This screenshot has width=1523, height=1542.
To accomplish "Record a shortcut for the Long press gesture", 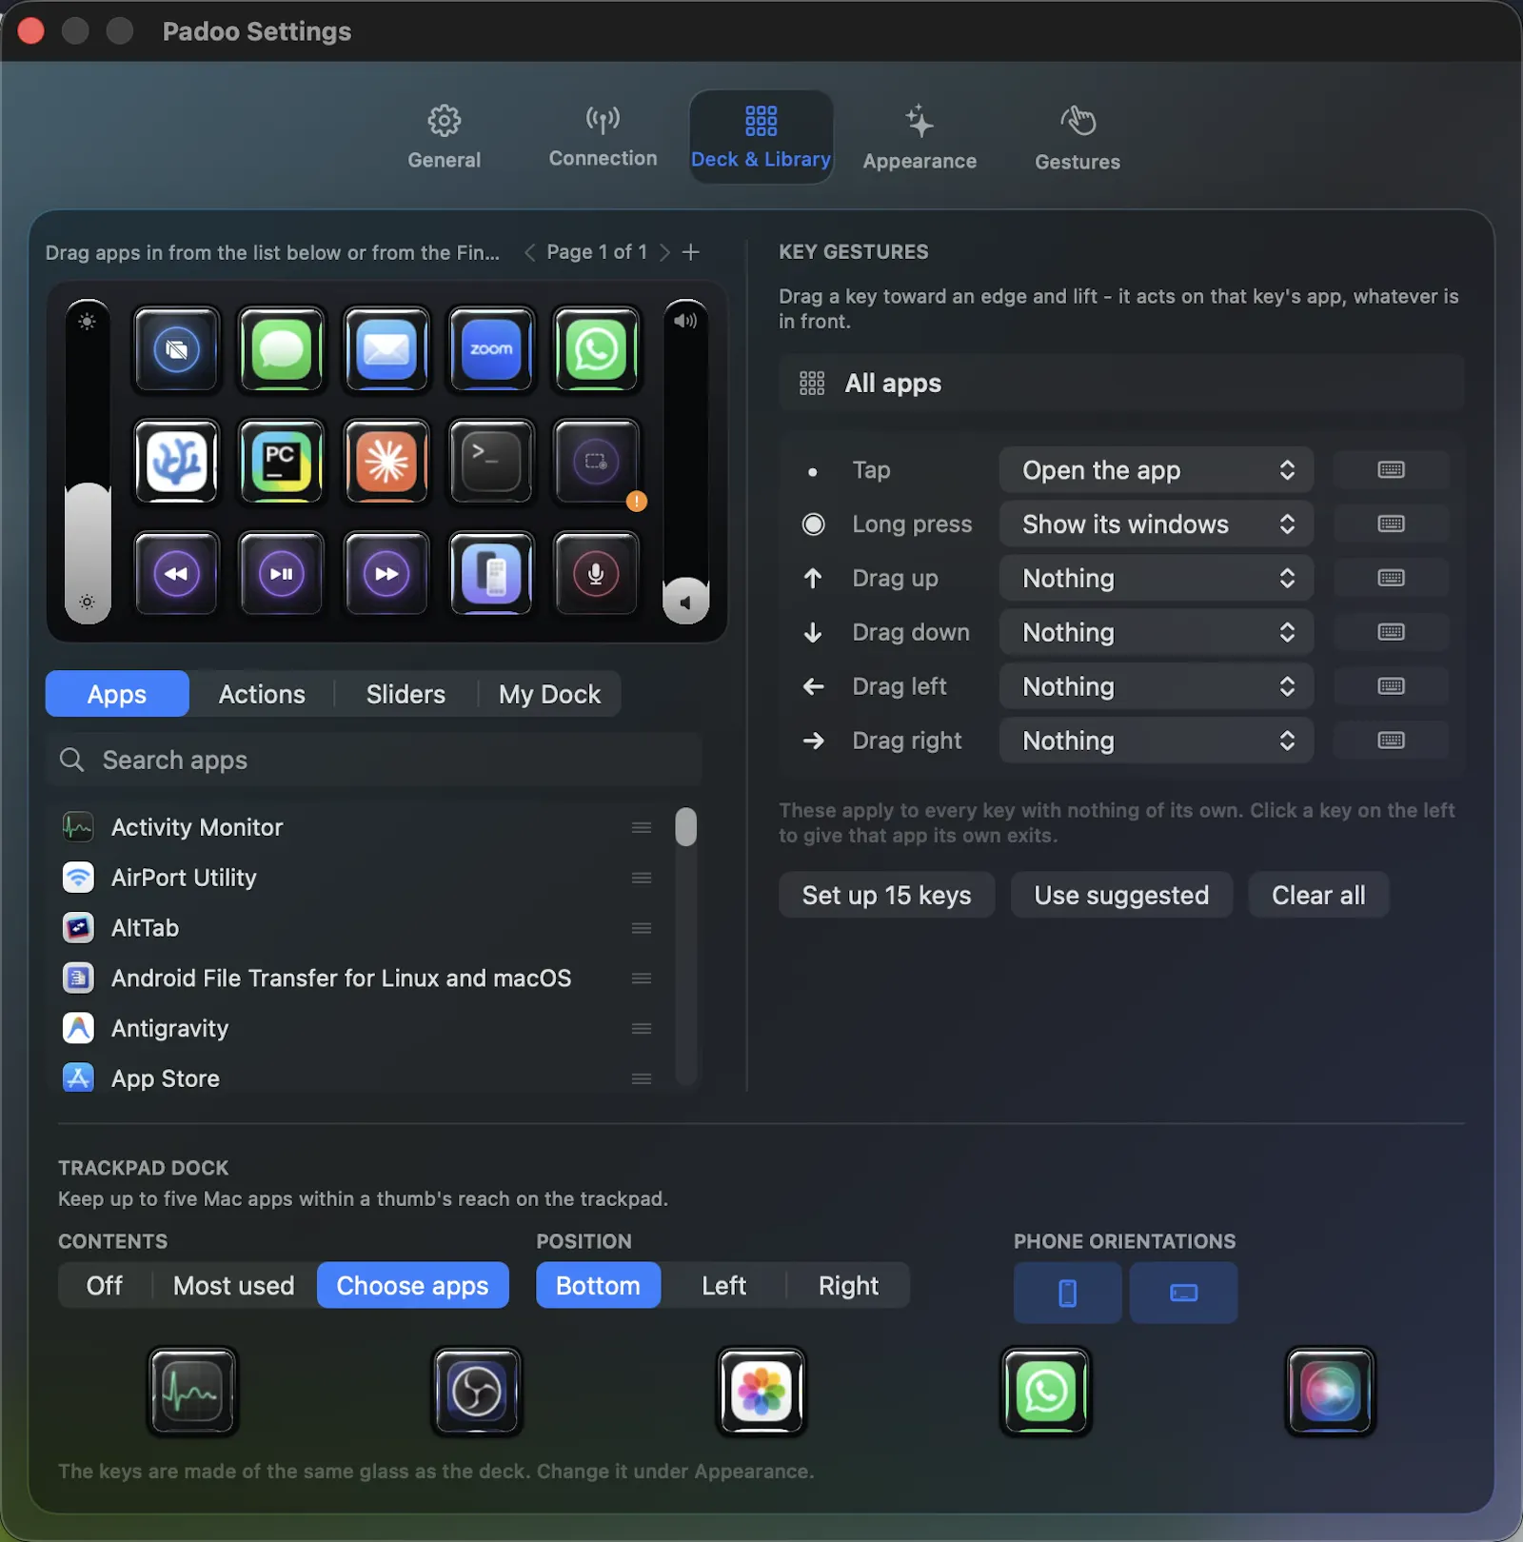I will coord(1391,524).
